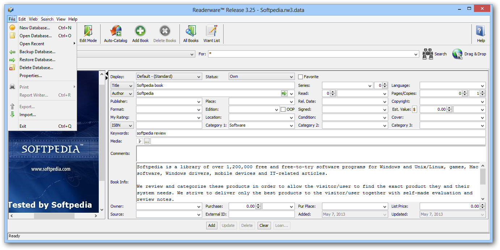Open the Status dropdown showing Own
Image resolution: width=500 pixels, height=250 pixels.
point(262,77)
